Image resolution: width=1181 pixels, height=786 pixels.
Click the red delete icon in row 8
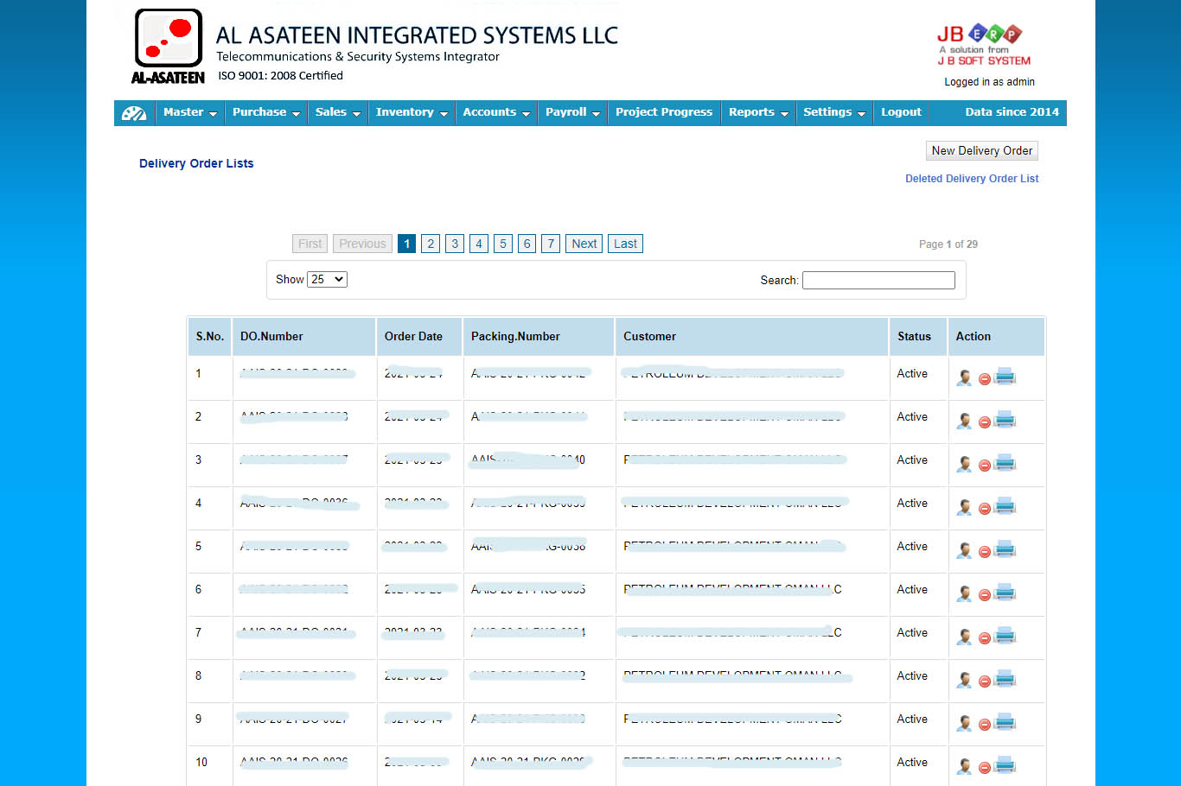pyautogui.click(x=984, y=681)
